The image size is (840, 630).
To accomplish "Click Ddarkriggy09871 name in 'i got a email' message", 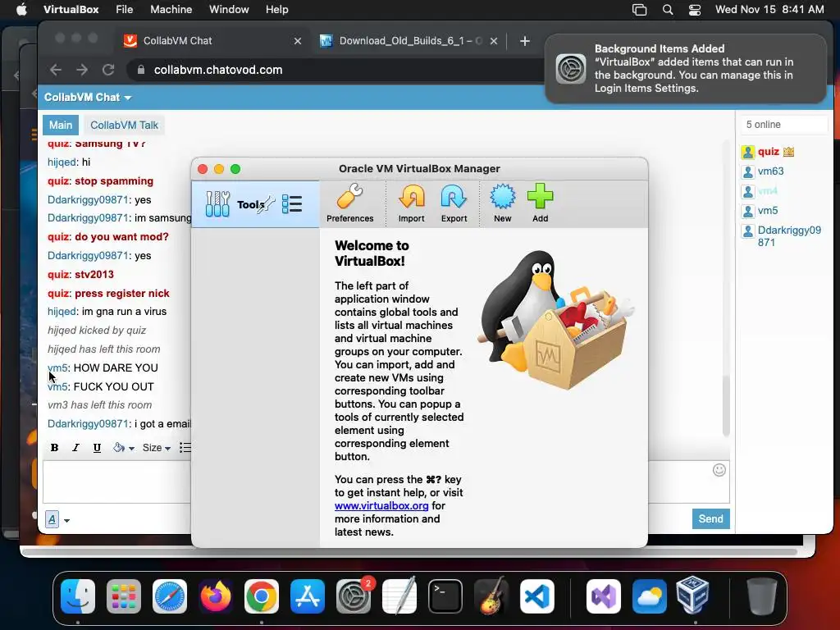I will pos(88,424).
